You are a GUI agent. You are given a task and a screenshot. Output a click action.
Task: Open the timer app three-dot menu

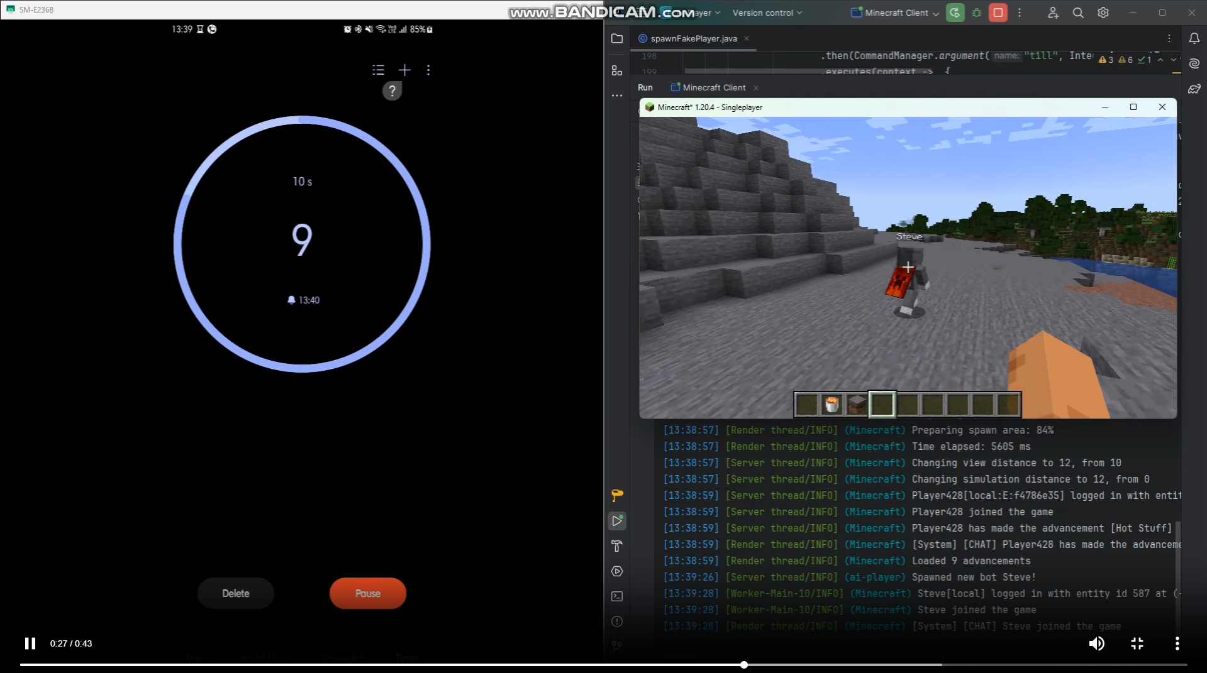click(x=428, y=70)
